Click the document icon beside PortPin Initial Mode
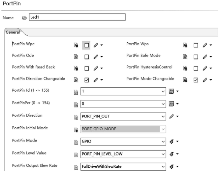This screenshot has height=172, width=220. click(x=76, y=130)
